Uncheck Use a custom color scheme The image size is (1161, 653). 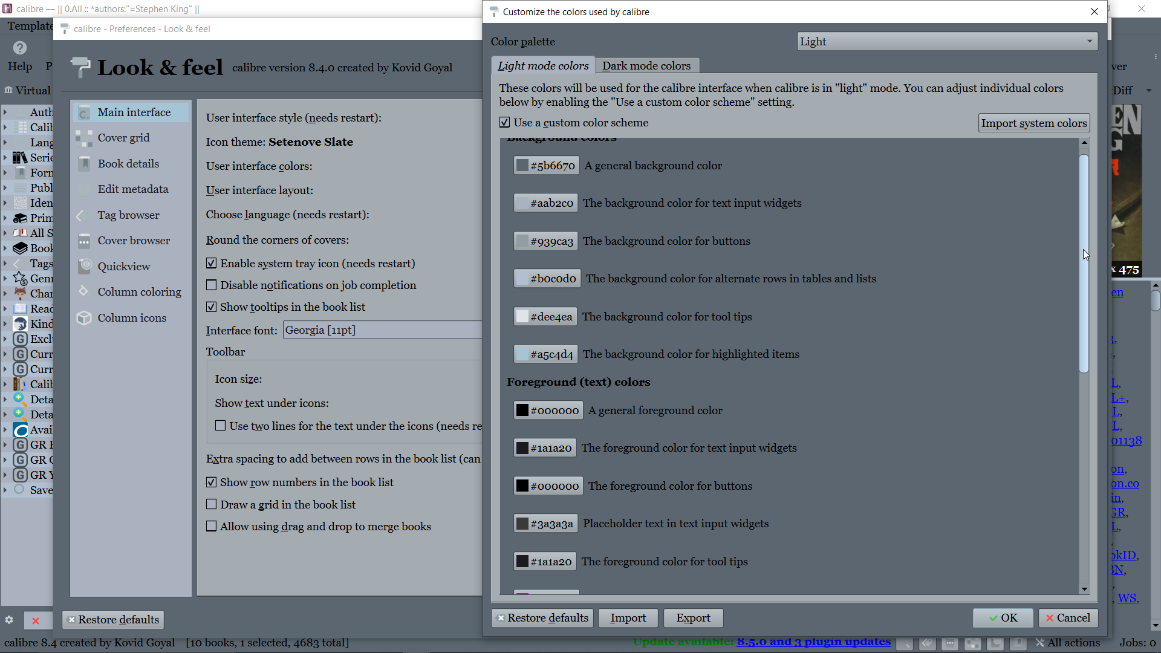tap(505, 123)
